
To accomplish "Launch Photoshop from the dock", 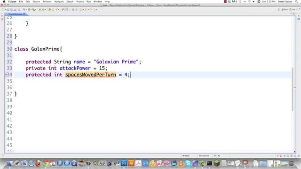I will tap(124, 163).
